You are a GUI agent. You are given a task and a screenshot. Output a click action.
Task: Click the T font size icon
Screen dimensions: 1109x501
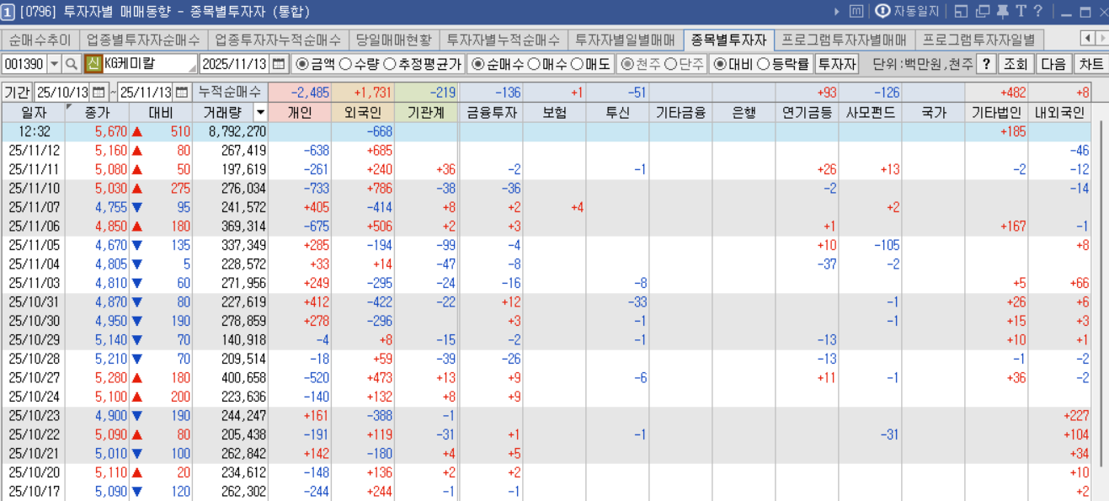(x=1021, y=12)
